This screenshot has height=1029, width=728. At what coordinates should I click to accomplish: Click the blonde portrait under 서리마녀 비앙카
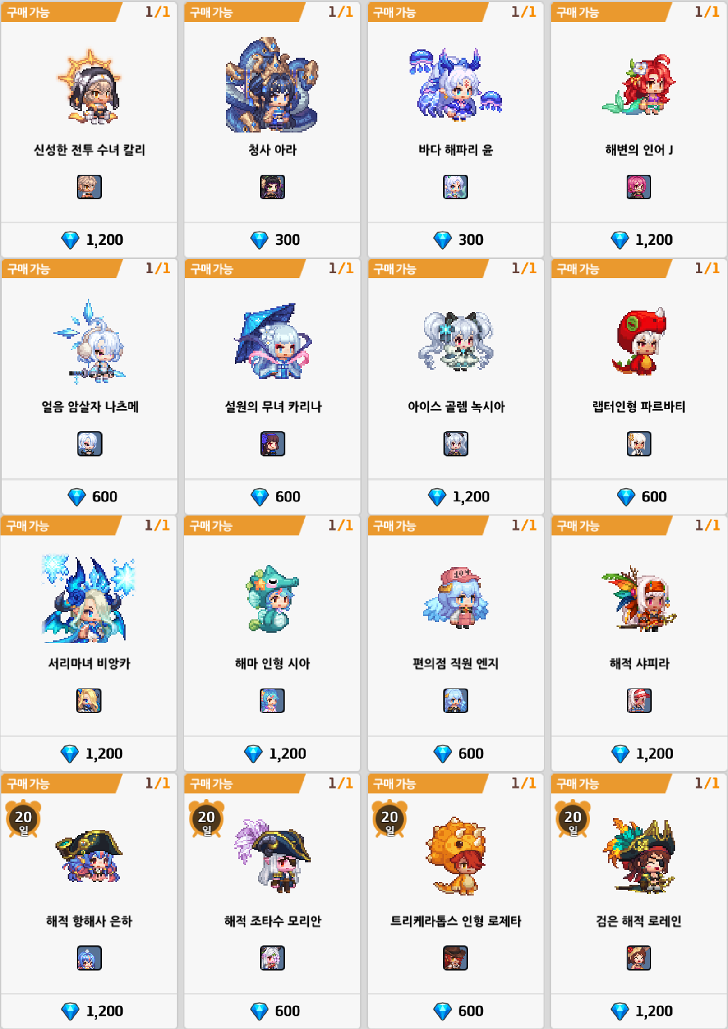click(x=89, y=701)
